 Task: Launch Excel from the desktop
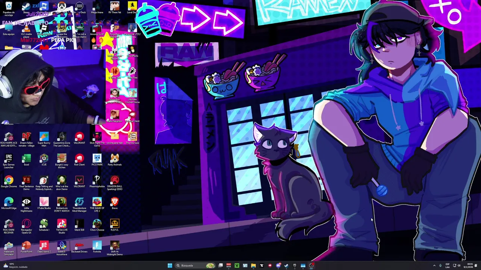pyautogui.click(x=26, y=160)
